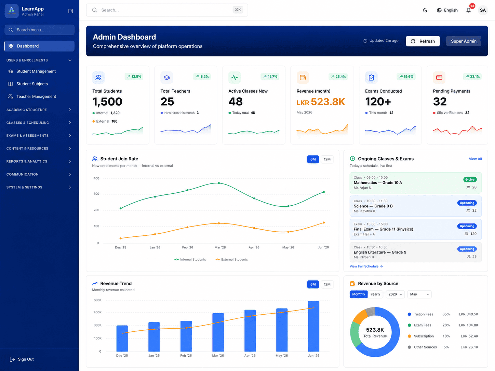This screenshot has height=371, width=495.
Task: Click the Student Join Rate users icon
Action: click(x=95, y=159)
